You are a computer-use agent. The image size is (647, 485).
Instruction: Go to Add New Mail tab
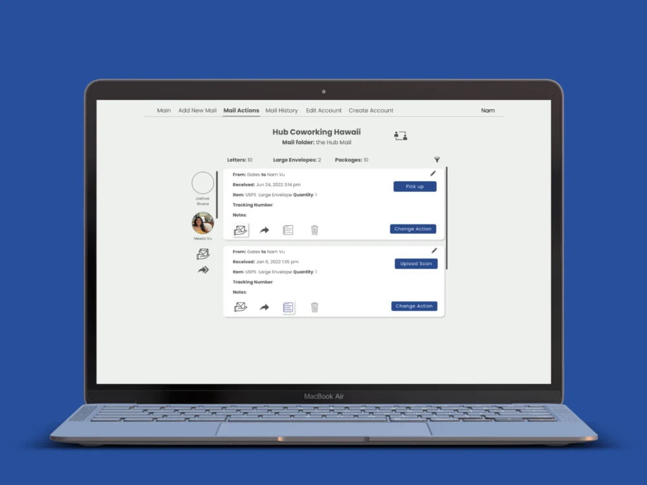(197, 111)
